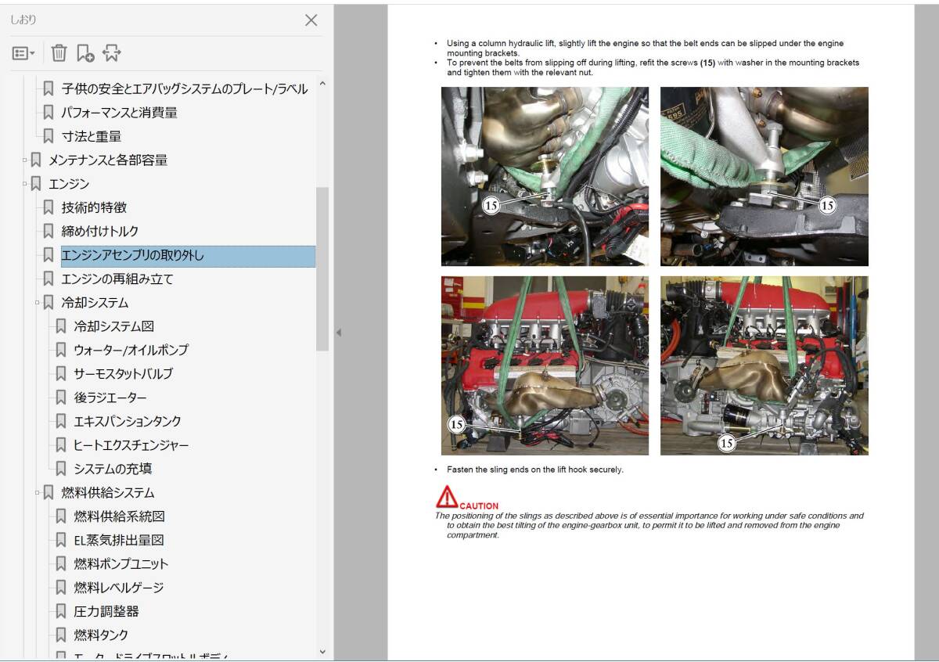Image resolution: width=939 pixels, height=662 pixels.
Task: Open bookmark メンテナンスと各部容量
Action: point(108,160)
